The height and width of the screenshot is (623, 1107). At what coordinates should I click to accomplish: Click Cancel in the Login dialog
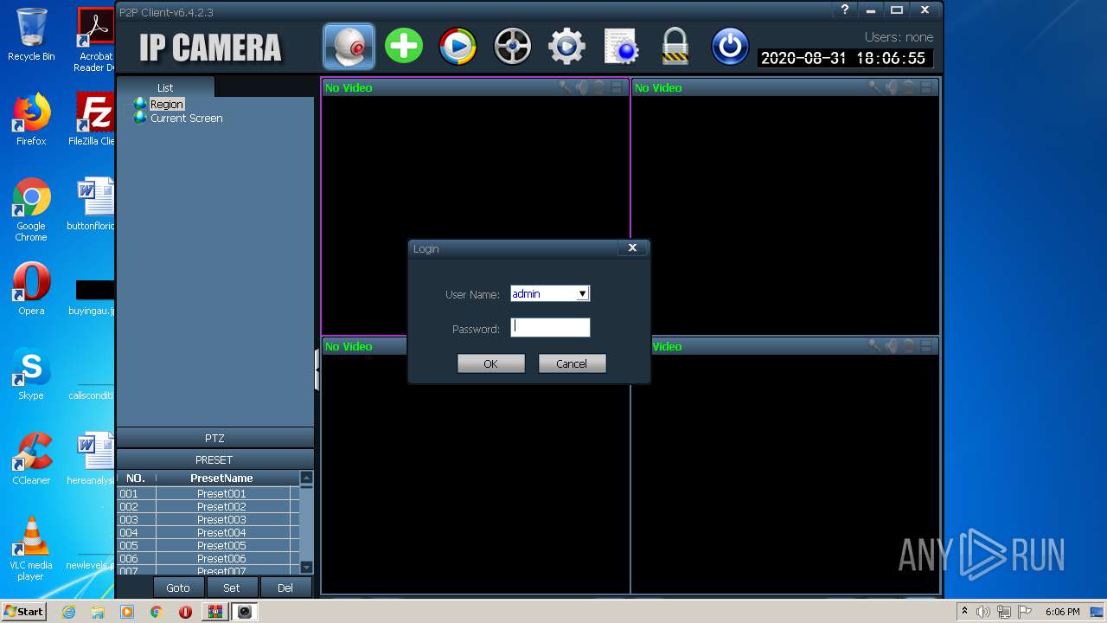572,363
